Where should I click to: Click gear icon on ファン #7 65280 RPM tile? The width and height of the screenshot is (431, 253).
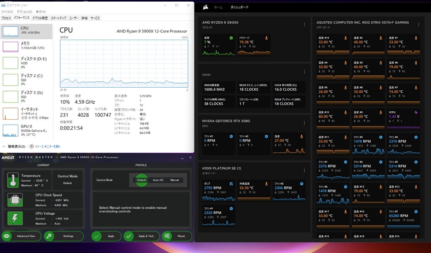416,212
